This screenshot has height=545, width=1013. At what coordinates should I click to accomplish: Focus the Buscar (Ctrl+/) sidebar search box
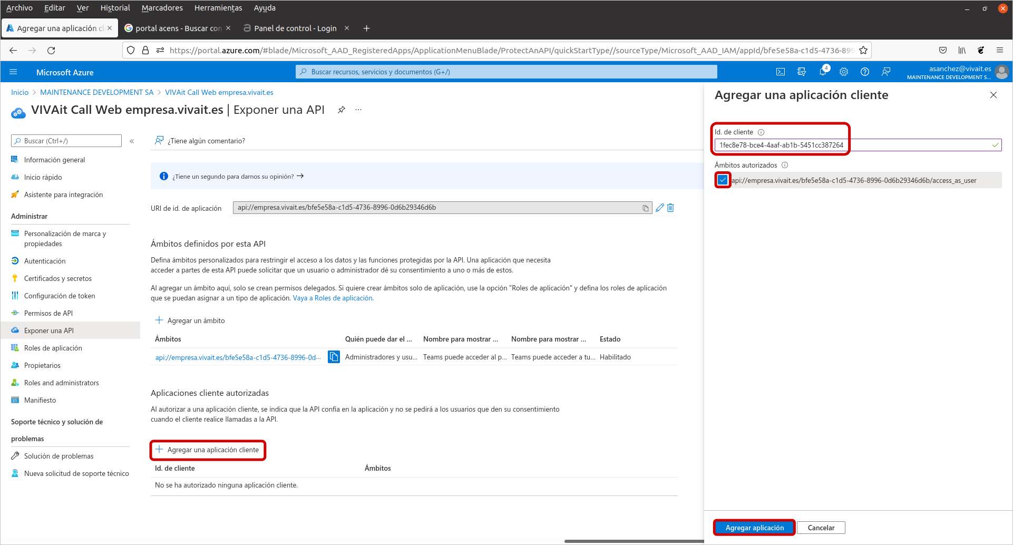66,141
